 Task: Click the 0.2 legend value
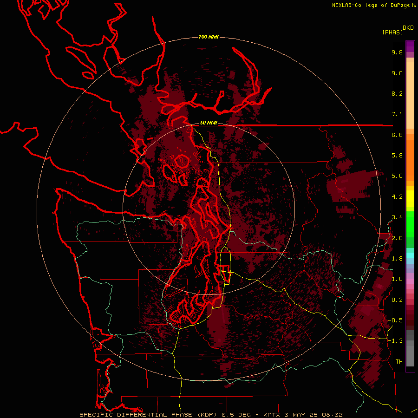[x=397, y=300]
